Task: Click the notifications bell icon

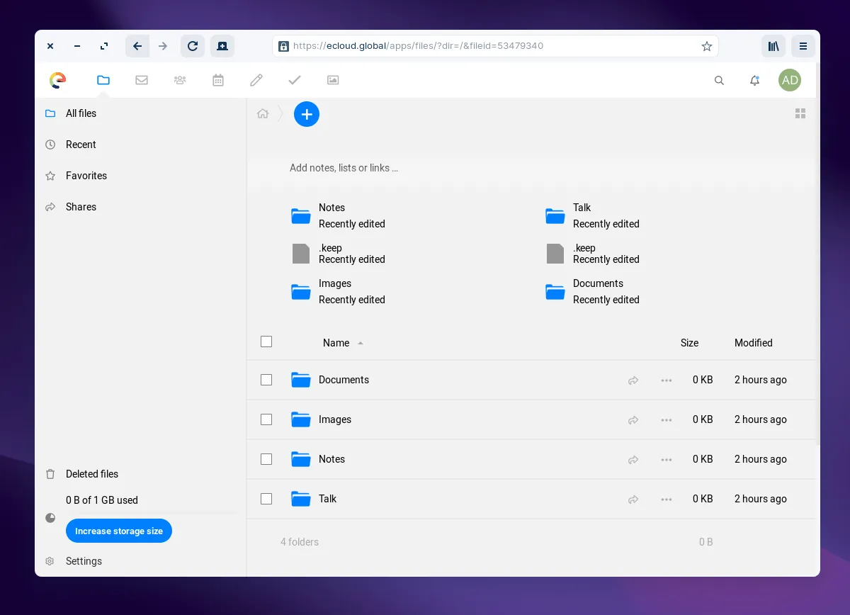Action: click(x=754, y=80)
